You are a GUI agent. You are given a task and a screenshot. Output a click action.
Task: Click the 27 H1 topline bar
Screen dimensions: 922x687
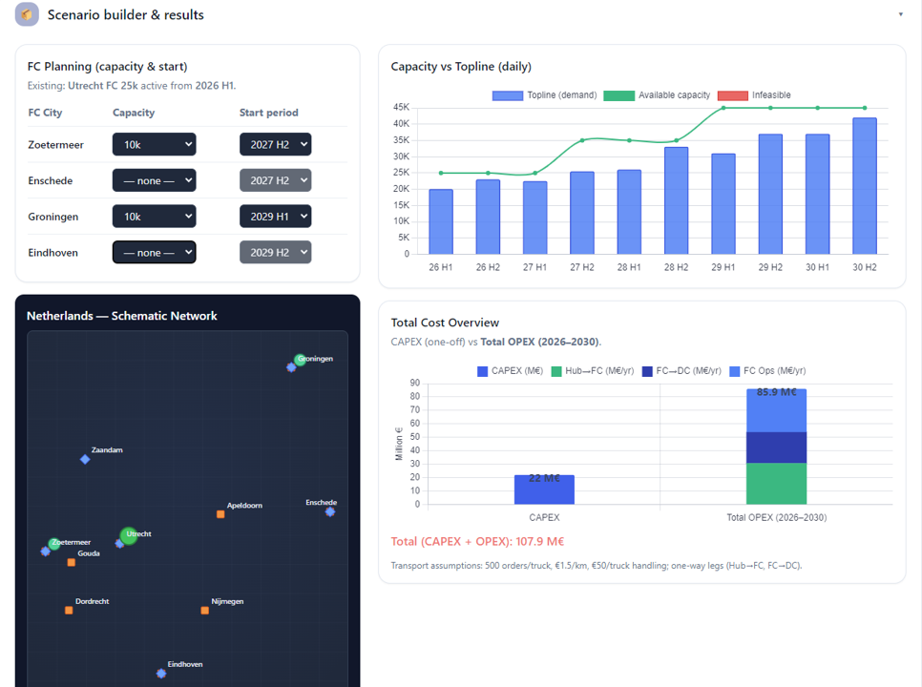click(535, 218)
